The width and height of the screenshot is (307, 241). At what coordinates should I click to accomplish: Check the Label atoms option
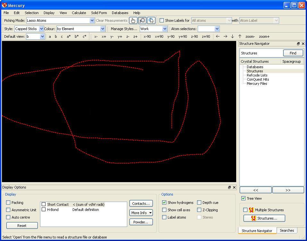point(164,217)
